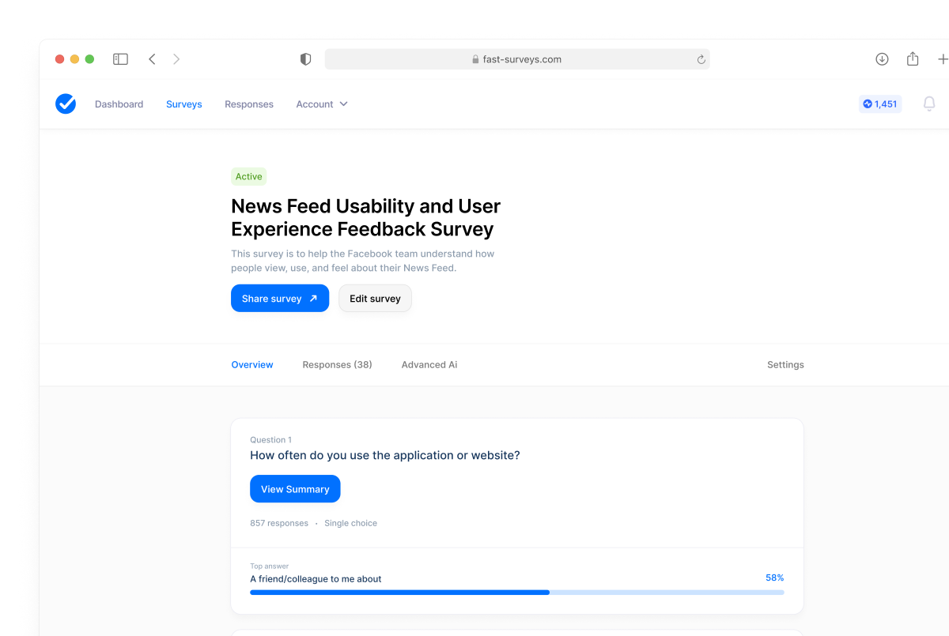Click the back navigation arrow
This screenshot has width=949, height=636.
tap(152, 58)
